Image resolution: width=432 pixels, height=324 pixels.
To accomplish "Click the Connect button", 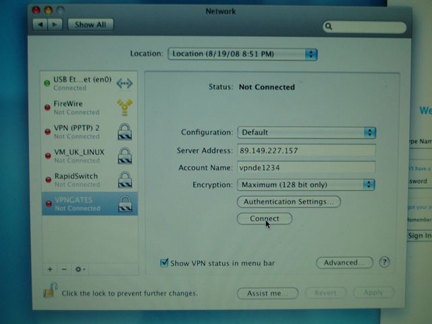I will (x=265, y=219).
